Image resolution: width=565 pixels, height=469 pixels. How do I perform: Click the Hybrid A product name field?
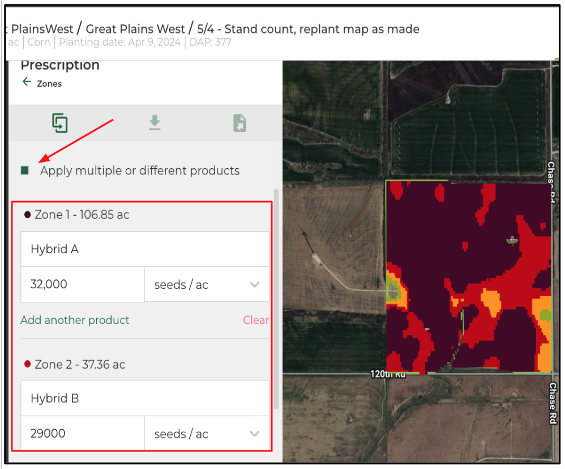144,249
